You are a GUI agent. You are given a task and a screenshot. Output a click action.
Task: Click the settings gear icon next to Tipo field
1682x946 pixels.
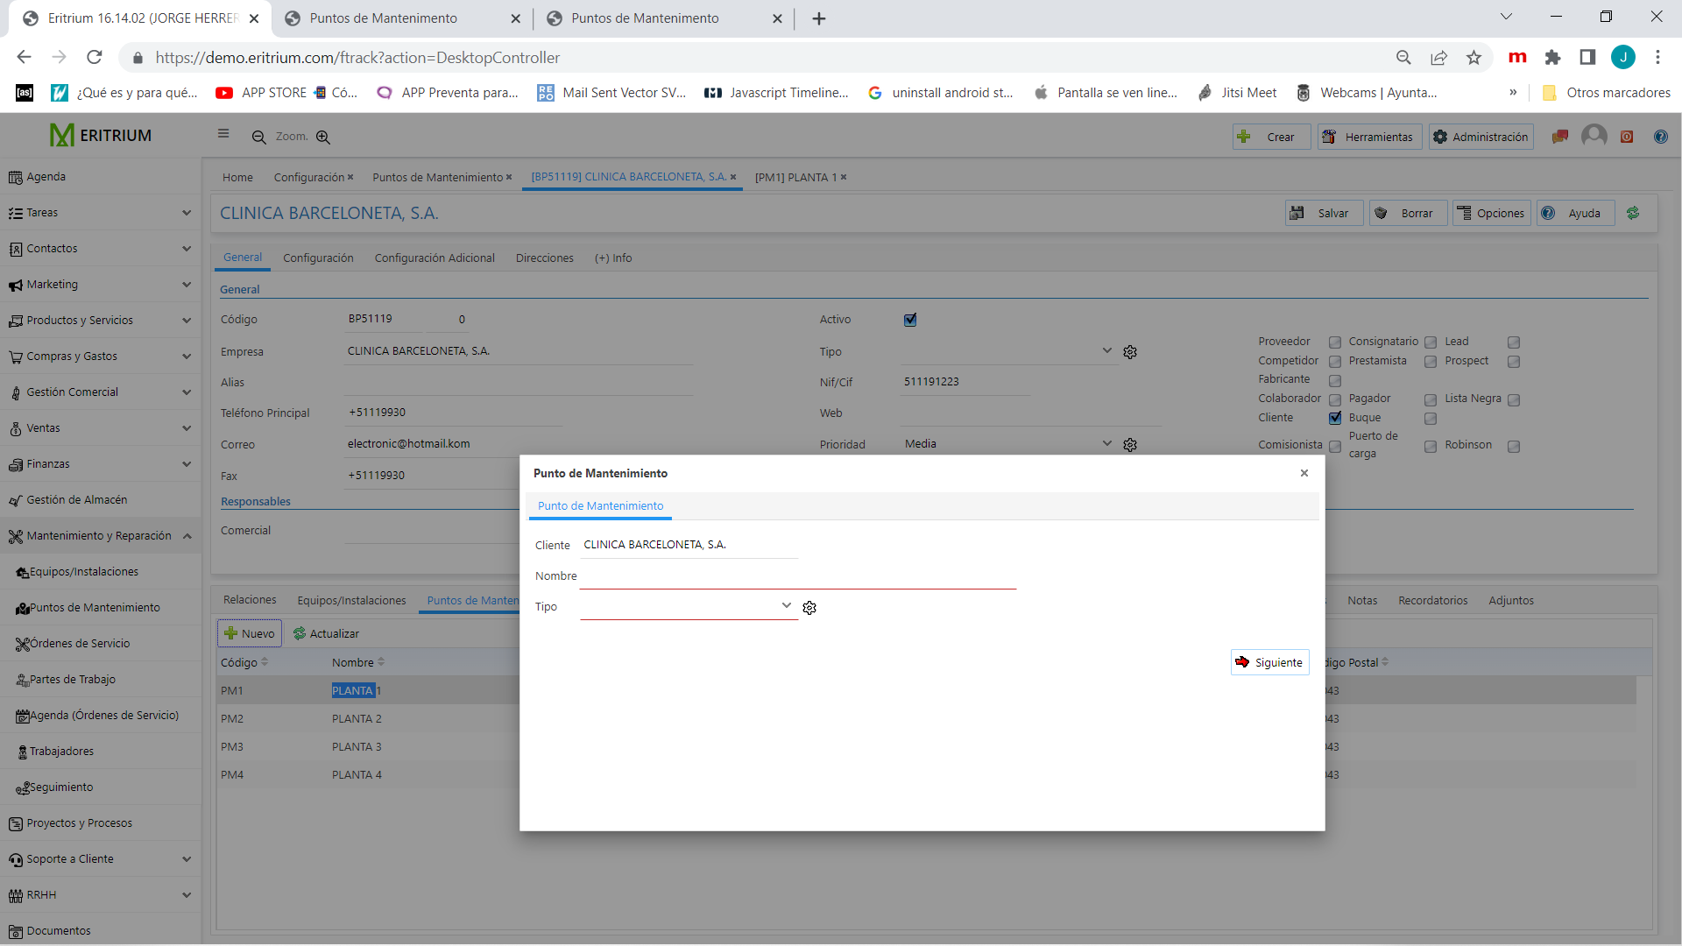pyautogui.click(x=809, y=606)
